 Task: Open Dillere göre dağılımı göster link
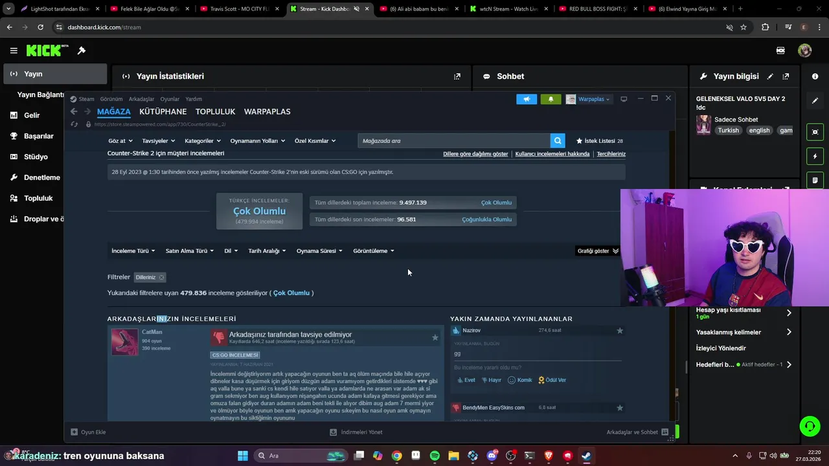tap(475, 154)
